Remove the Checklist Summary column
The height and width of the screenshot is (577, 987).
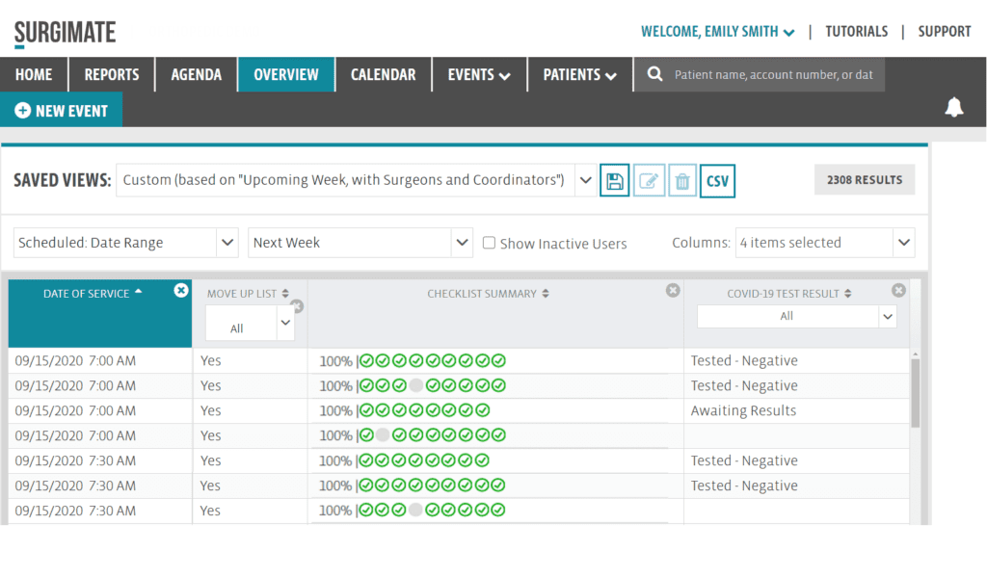tap(673, 290)
